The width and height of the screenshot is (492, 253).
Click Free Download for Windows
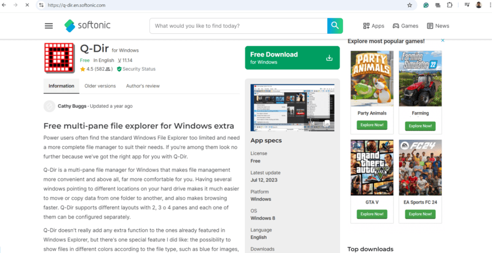[292, 58]
